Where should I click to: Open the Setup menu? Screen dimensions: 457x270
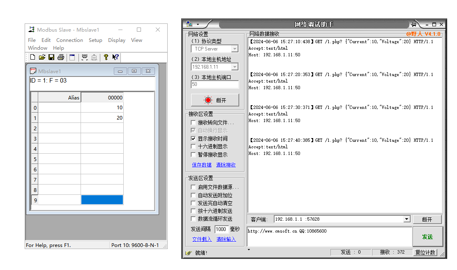95,40
